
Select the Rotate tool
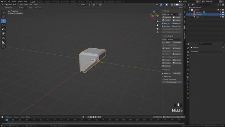point(3,25)
